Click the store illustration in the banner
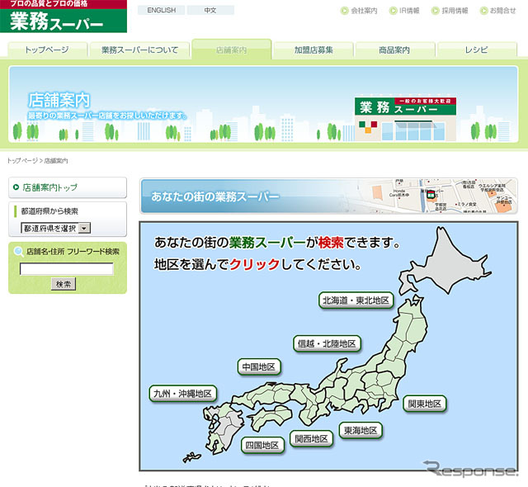This screenshot has width=528, height=487. pos(405,119)
